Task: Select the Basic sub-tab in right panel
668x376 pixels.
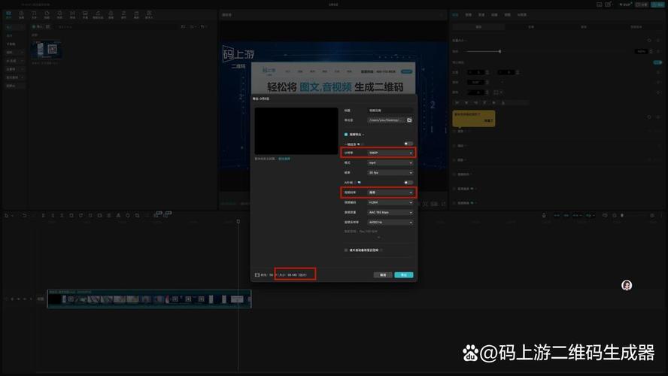Action: point(478,27)
